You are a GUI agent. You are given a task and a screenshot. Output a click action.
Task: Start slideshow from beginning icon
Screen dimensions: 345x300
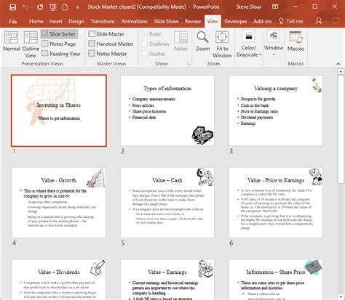click(53, 7)
